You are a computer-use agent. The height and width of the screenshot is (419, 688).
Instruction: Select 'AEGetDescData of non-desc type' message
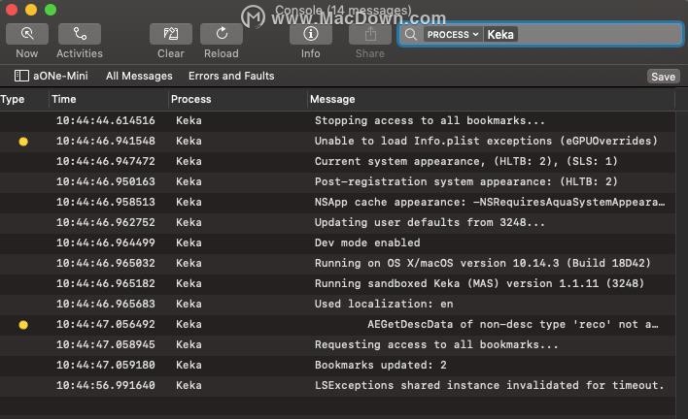[x=513, y=324]
